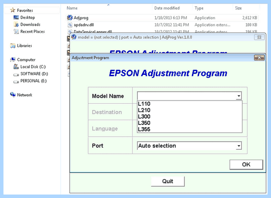Sort files by Size column
This screenshot has width=271, height=198.
(x=238, y=8)
